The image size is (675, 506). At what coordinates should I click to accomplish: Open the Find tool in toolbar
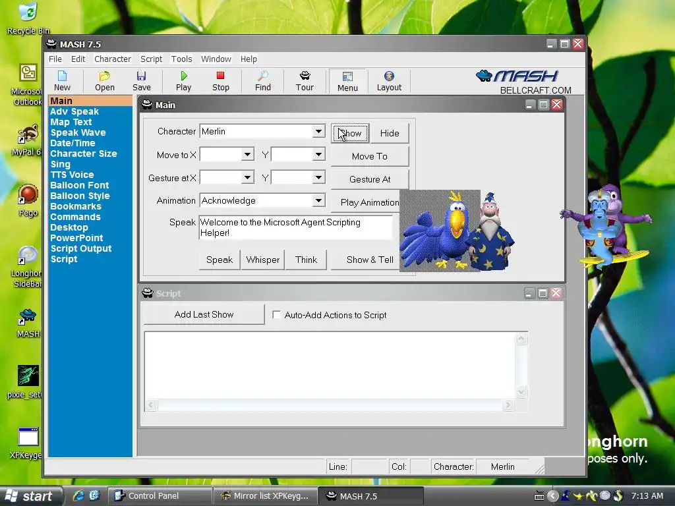coord(262,81)
